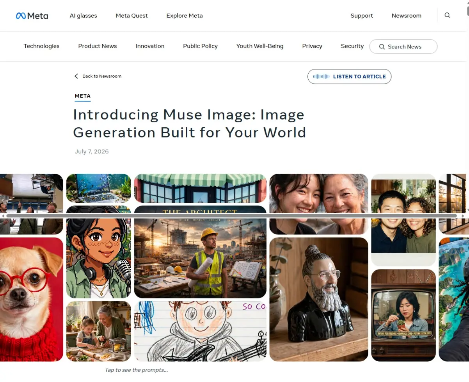The width and height of the screenshot is (469, 382).
Task: Open the chihuahua with red glasses image
Action: coord(31,300)
